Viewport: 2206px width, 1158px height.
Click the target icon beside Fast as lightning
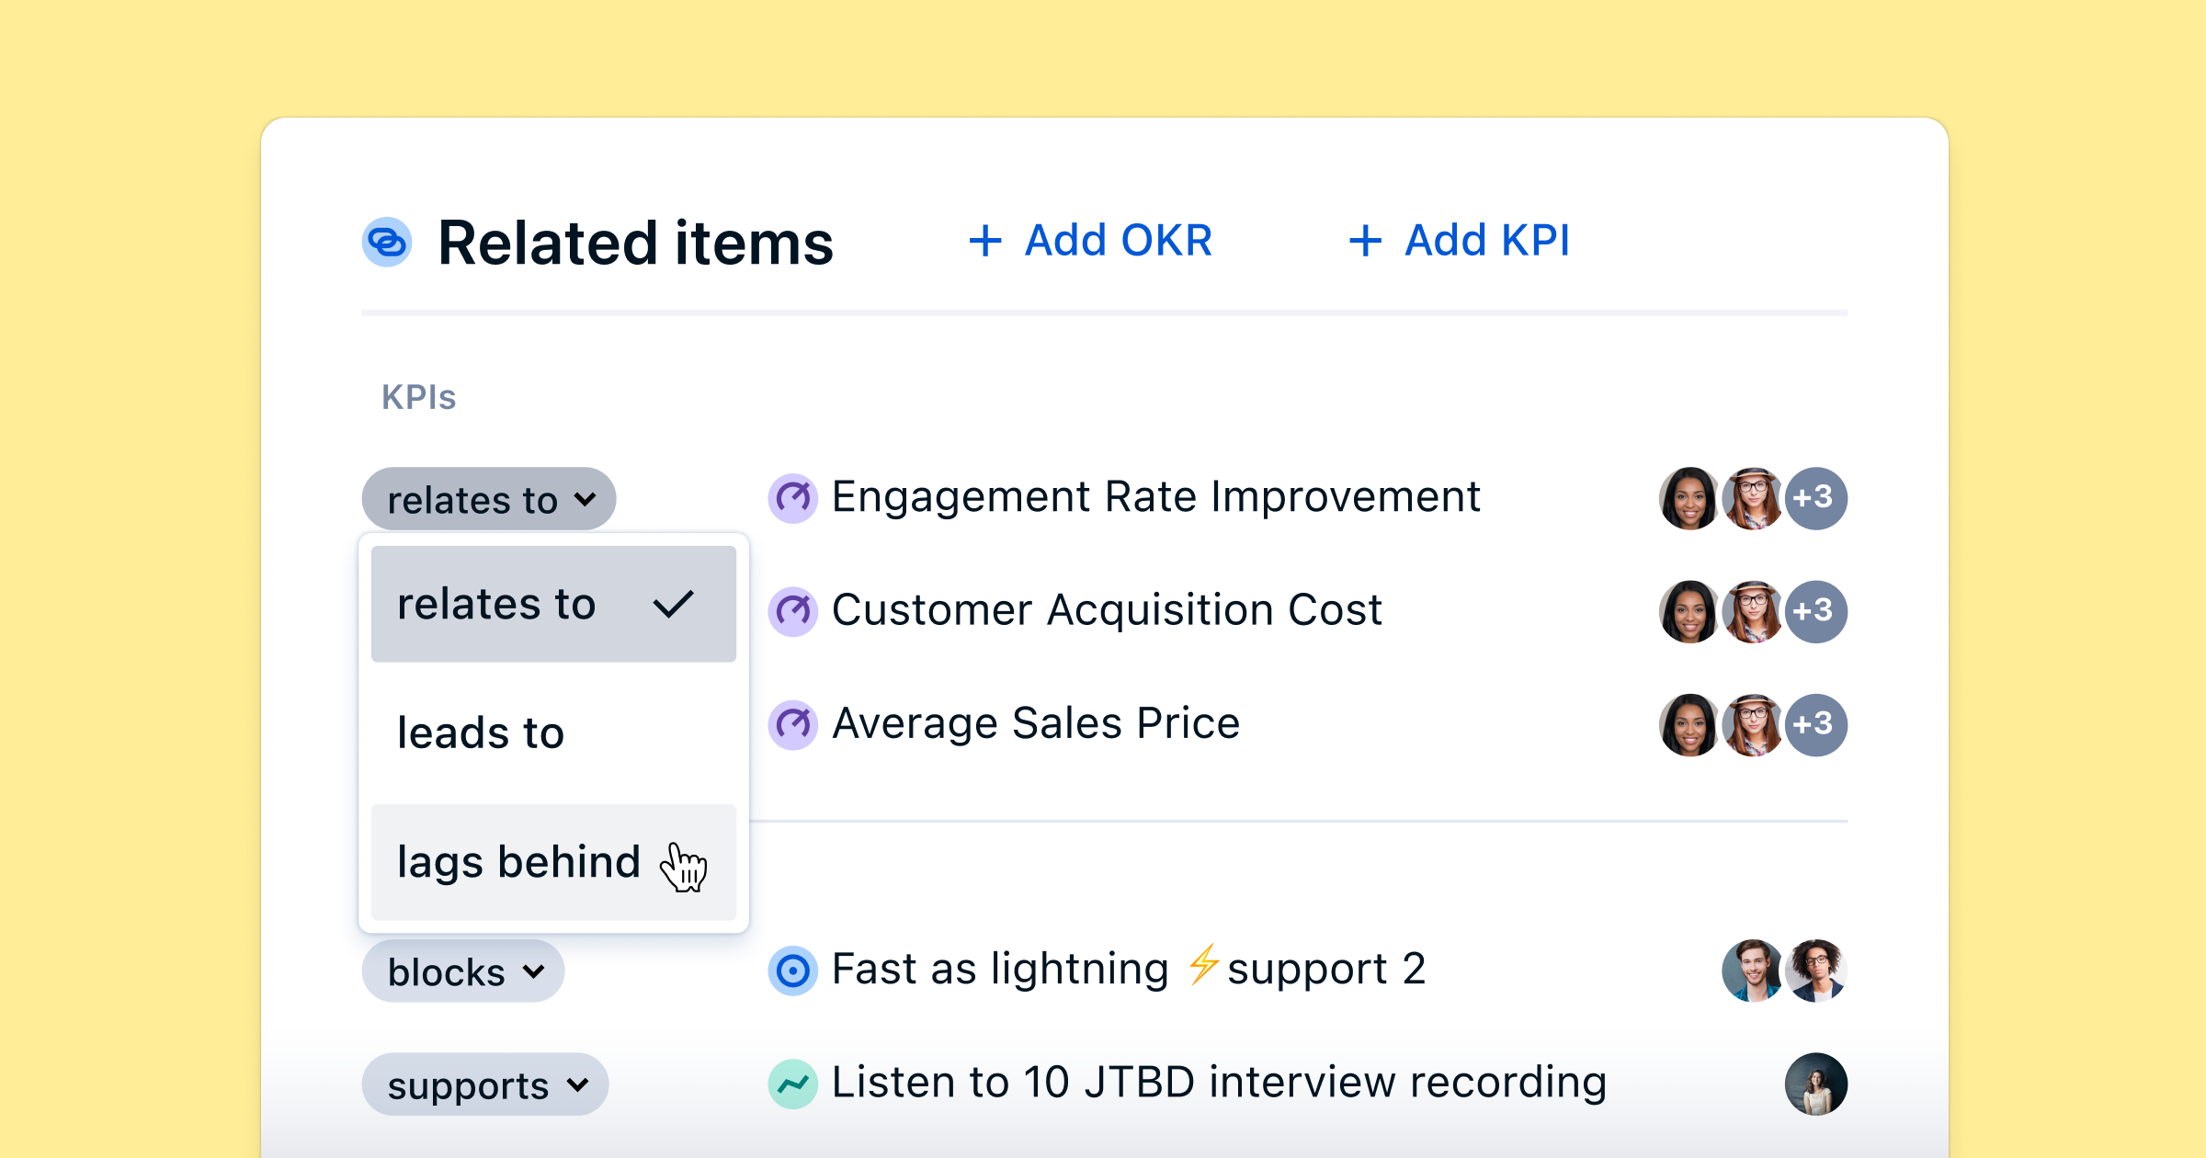pos(792,969)
